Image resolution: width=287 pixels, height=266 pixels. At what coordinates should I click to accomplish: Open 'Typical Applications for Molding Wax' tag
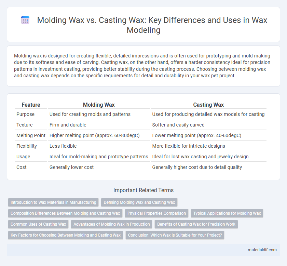coord(227,213)
